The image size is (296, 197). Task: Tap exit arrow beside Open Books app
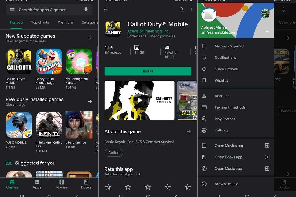pyautogui.click(x=267, y=157)
